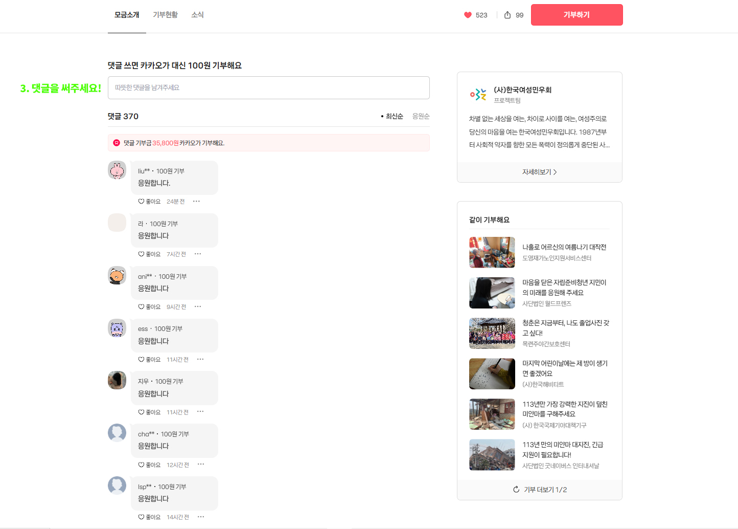Like the lsp** comment via 좋아요
Viewport: 738px width, 529px height.
pos(149,517)
